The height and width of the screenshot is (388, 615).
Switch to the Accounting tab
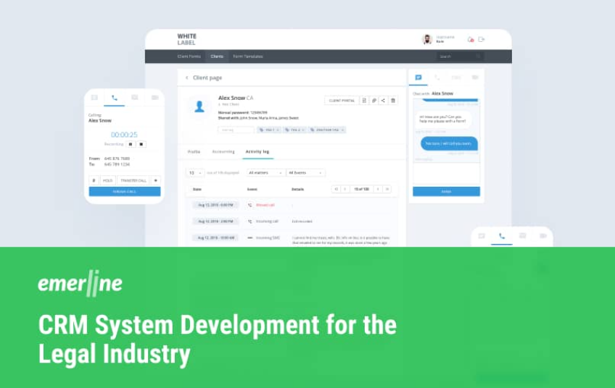pos(223,151)
